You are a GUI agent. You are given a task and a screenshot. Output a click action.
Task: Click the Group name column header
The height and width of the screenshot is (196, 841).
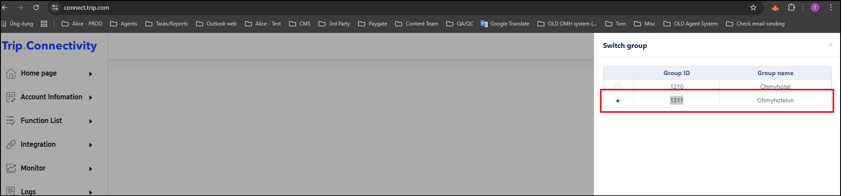pos(775,73)
